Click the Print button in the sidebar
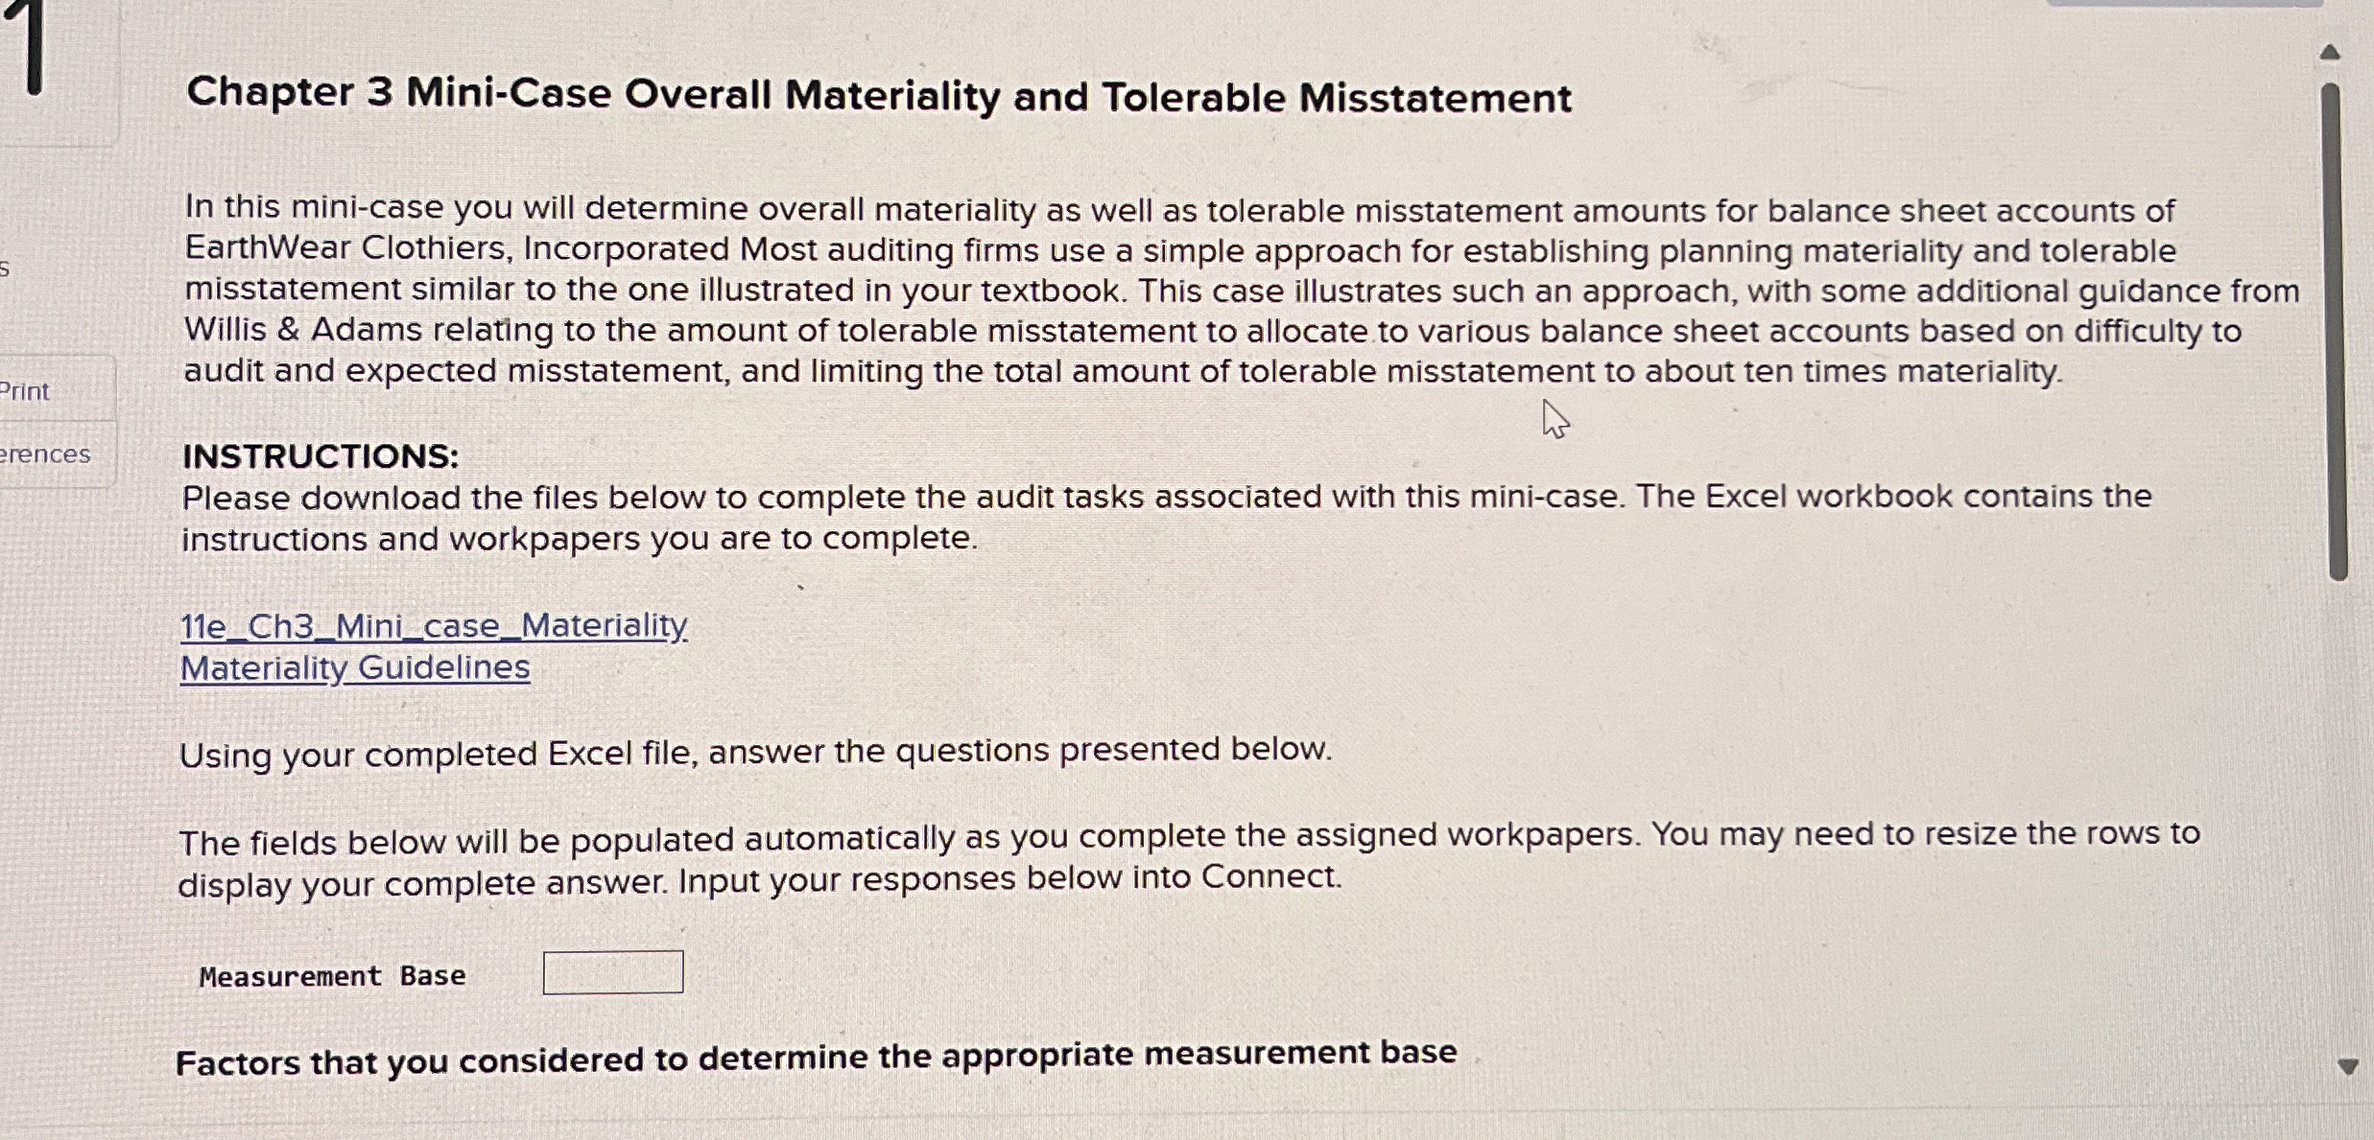The width and height of the screenshot is (2374, 1140). click(25, 390)
